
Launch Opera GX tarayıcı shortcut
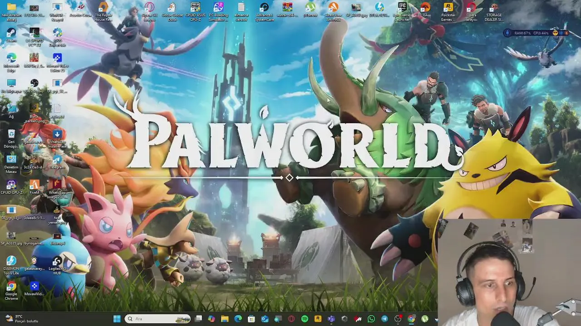[149, 12]
